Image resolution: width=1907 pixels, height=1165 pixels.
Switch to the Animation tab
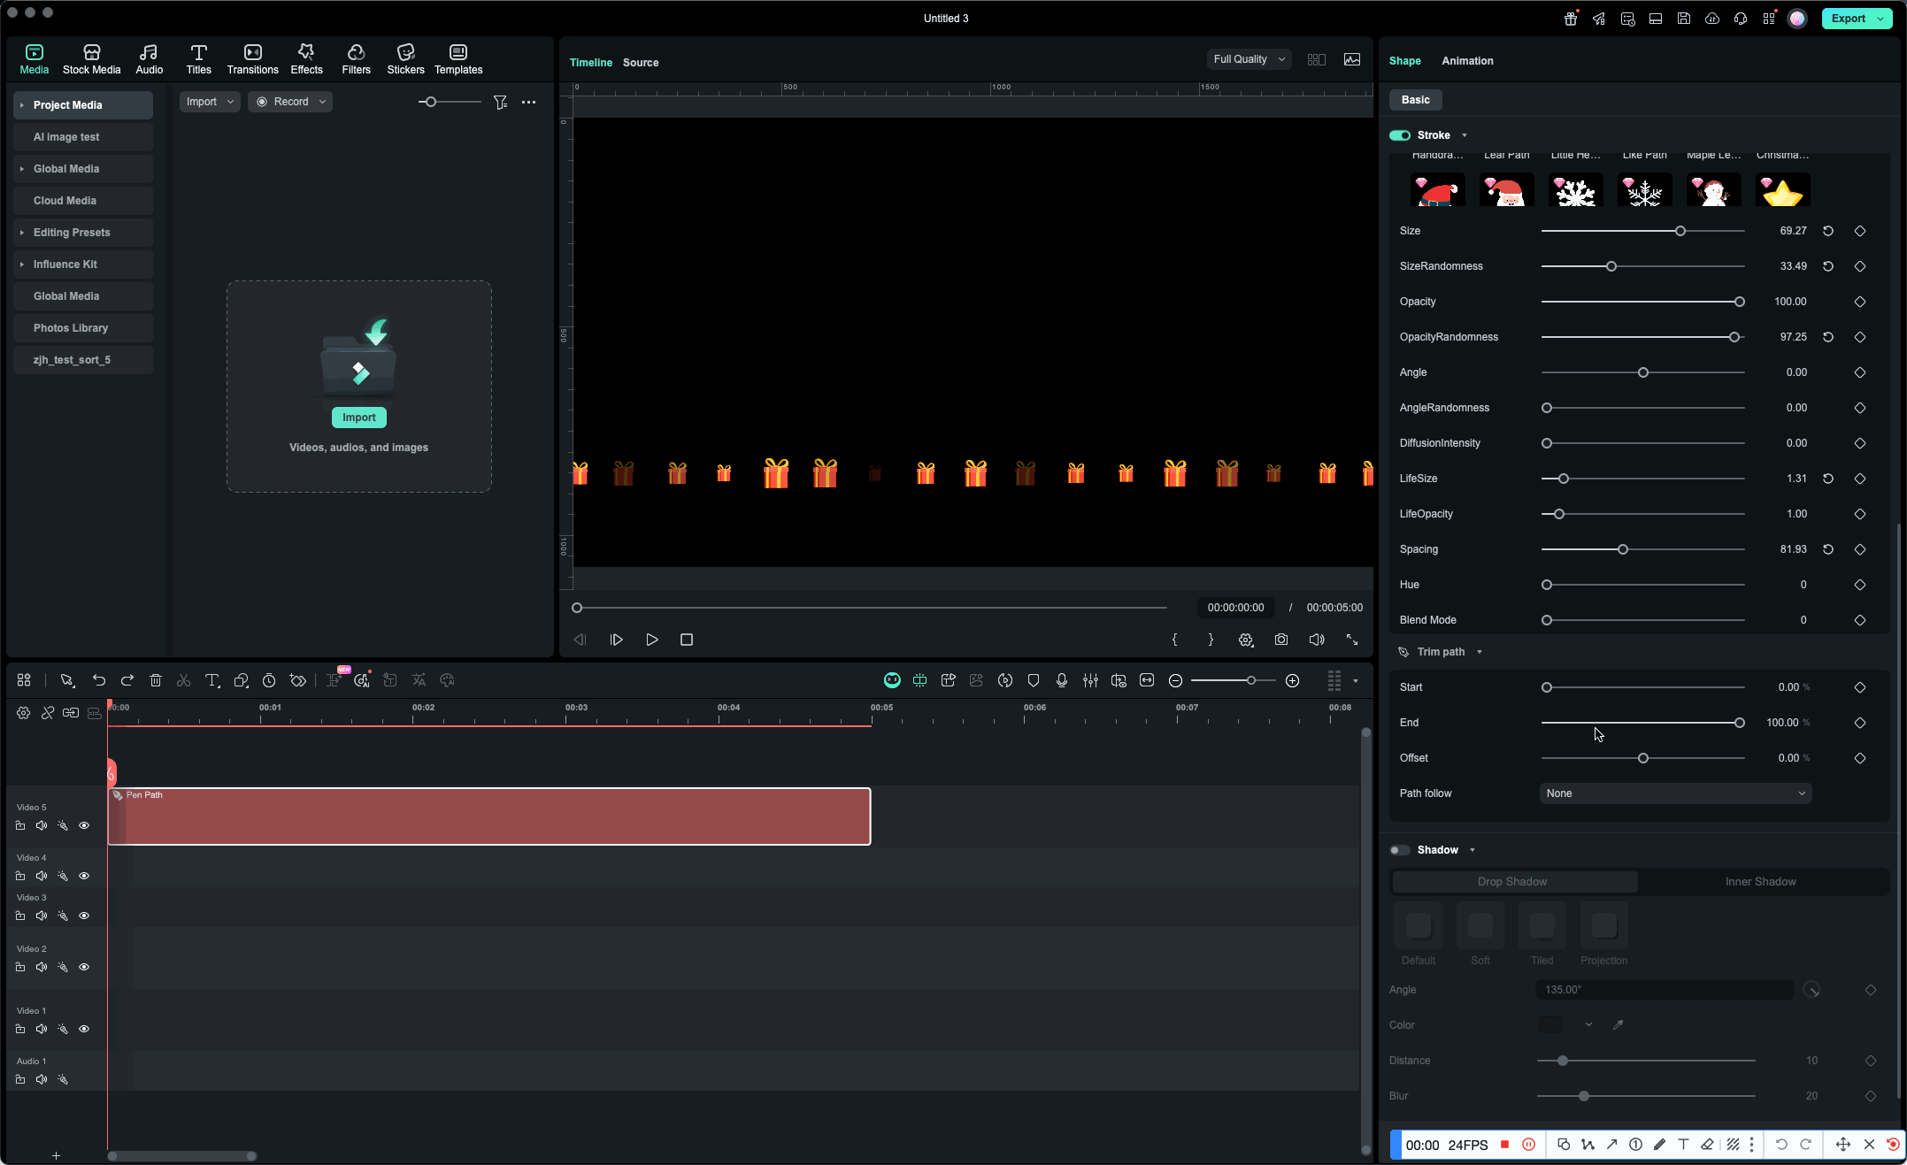pos(1467,61)
